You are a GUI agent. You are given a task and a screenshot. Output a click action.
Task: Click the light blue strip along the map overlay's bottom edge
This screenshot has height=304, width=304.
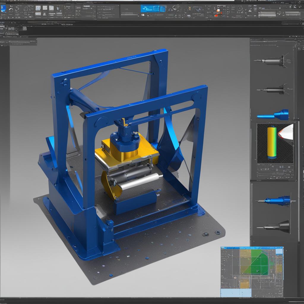[236, 293]
